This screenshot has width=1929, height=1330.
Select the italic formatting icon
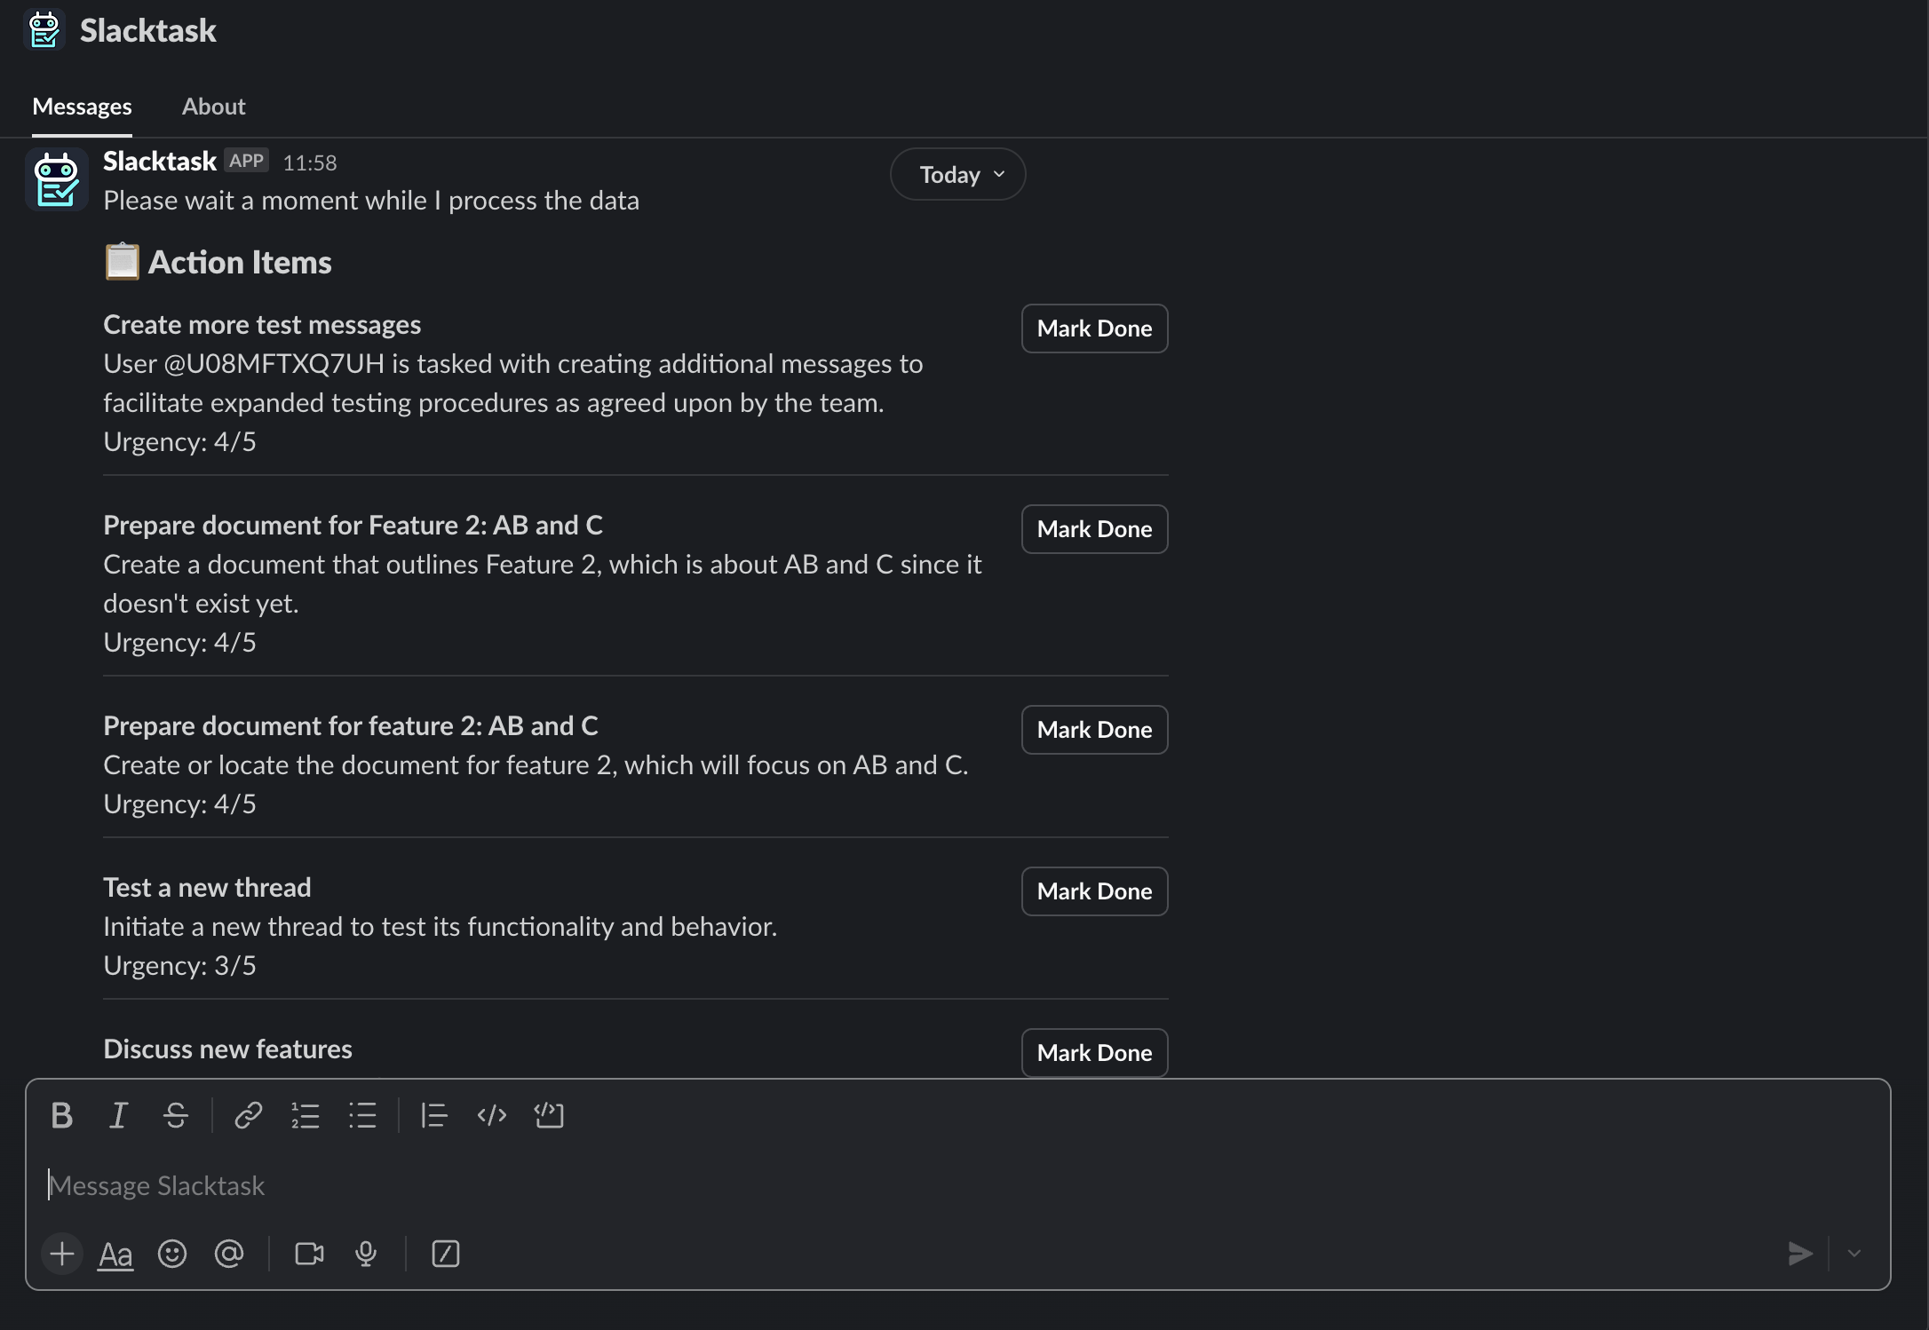coord(118,1115)
